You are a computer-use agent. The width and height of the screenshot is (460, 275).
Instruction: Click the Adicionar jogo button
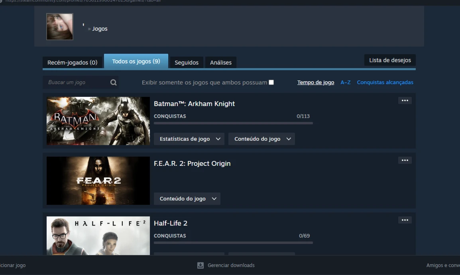[13, 265]
